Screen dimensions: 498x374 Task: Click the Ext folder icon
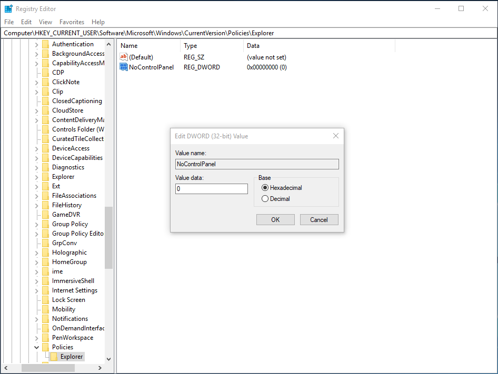(46, 186)
